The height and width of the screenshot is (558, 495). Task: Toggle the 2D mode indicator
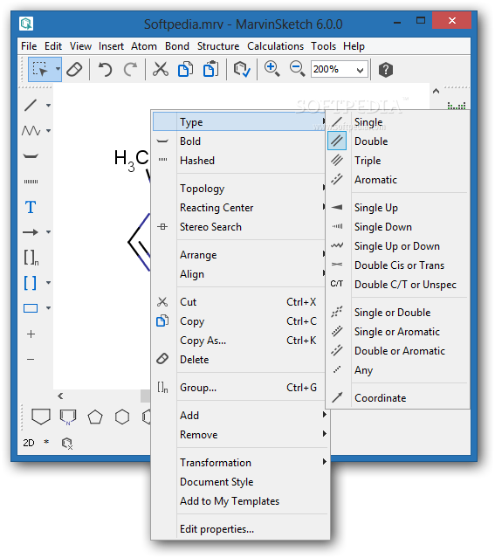pyautogui.click(x=29, y=443)
